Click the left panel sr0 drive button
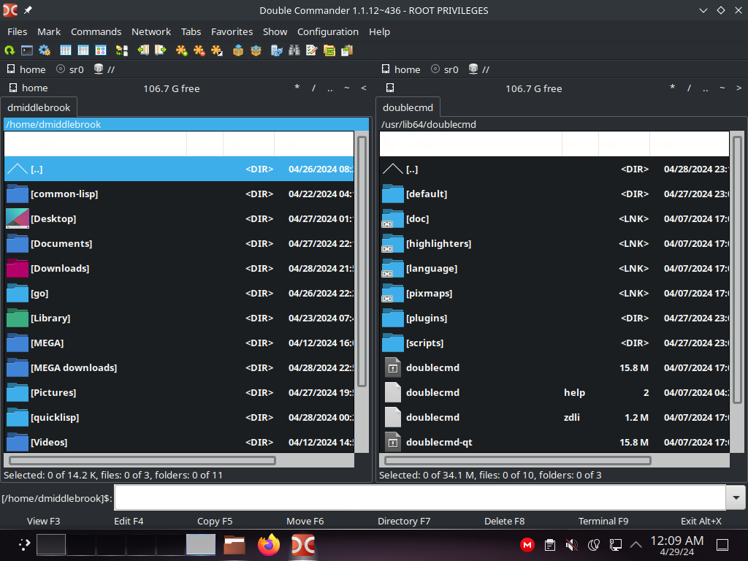This screenshot has width=748, height=561. (x=70, y=69)
